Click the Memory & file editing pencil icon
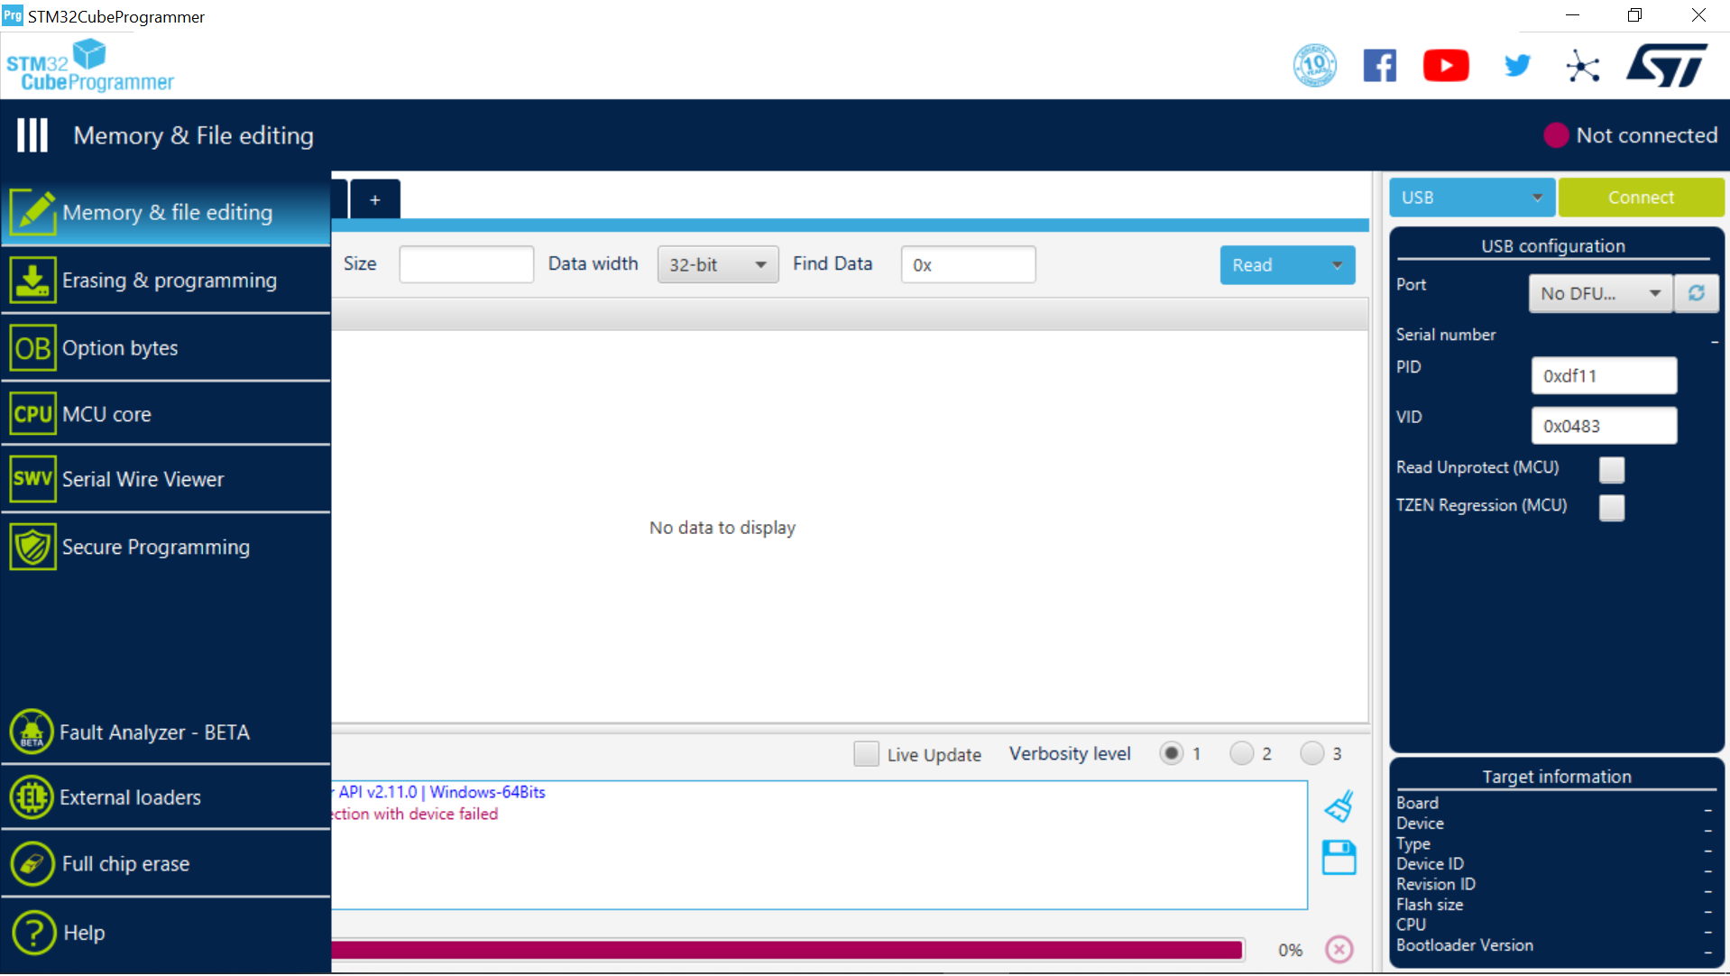 pyautogui.click(x=33, y=212)
